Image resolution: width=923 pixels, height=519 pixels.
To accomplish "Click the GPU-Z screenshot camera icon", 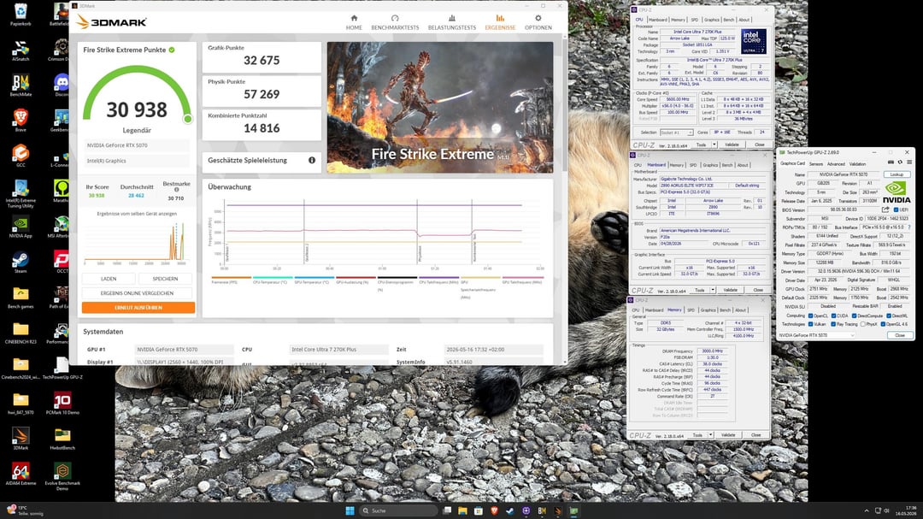I will click(891, 162).
